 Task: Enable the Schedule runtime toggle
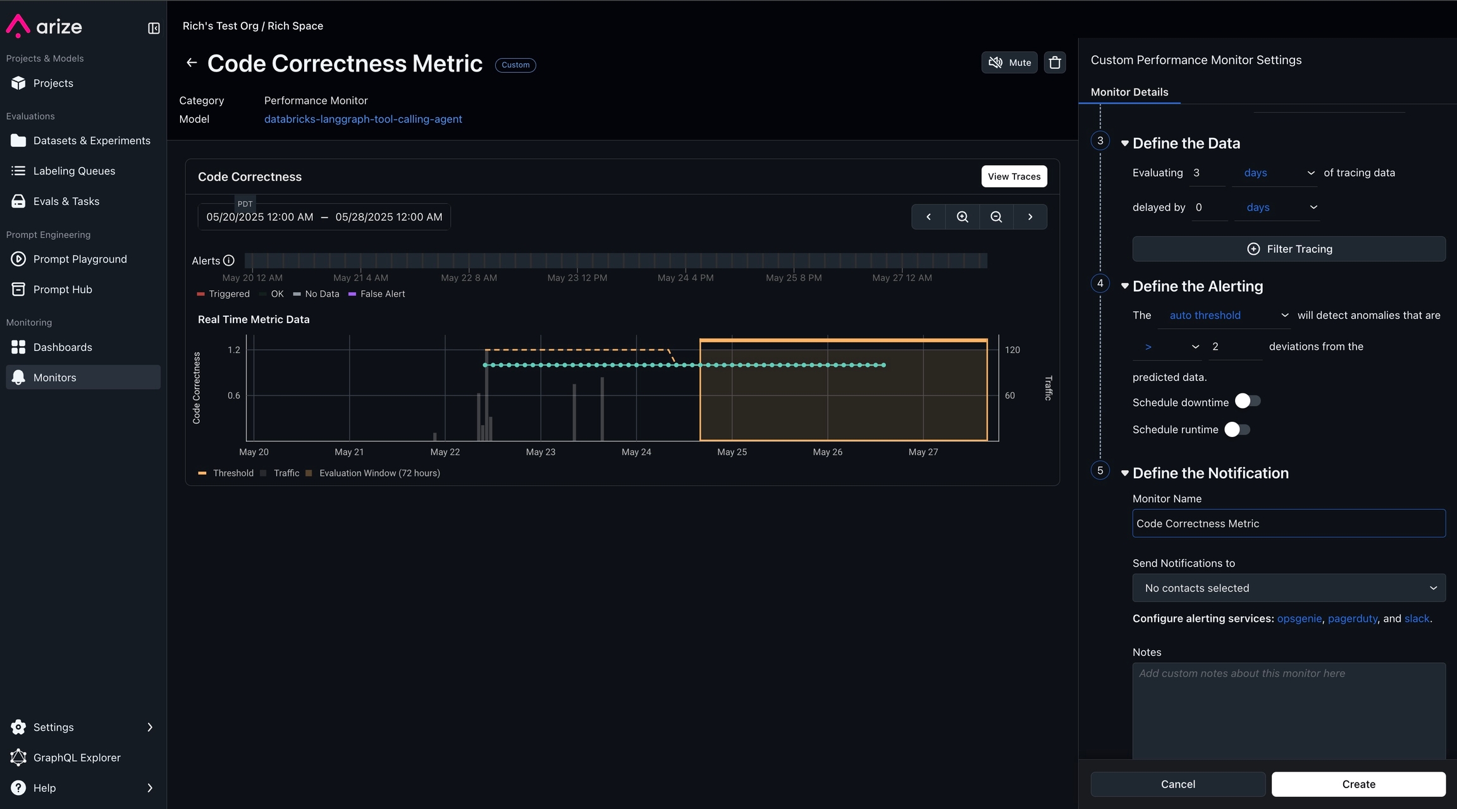[1237, 429]
